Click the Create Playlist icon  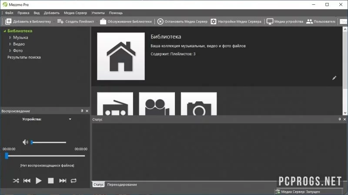(60, 21)
